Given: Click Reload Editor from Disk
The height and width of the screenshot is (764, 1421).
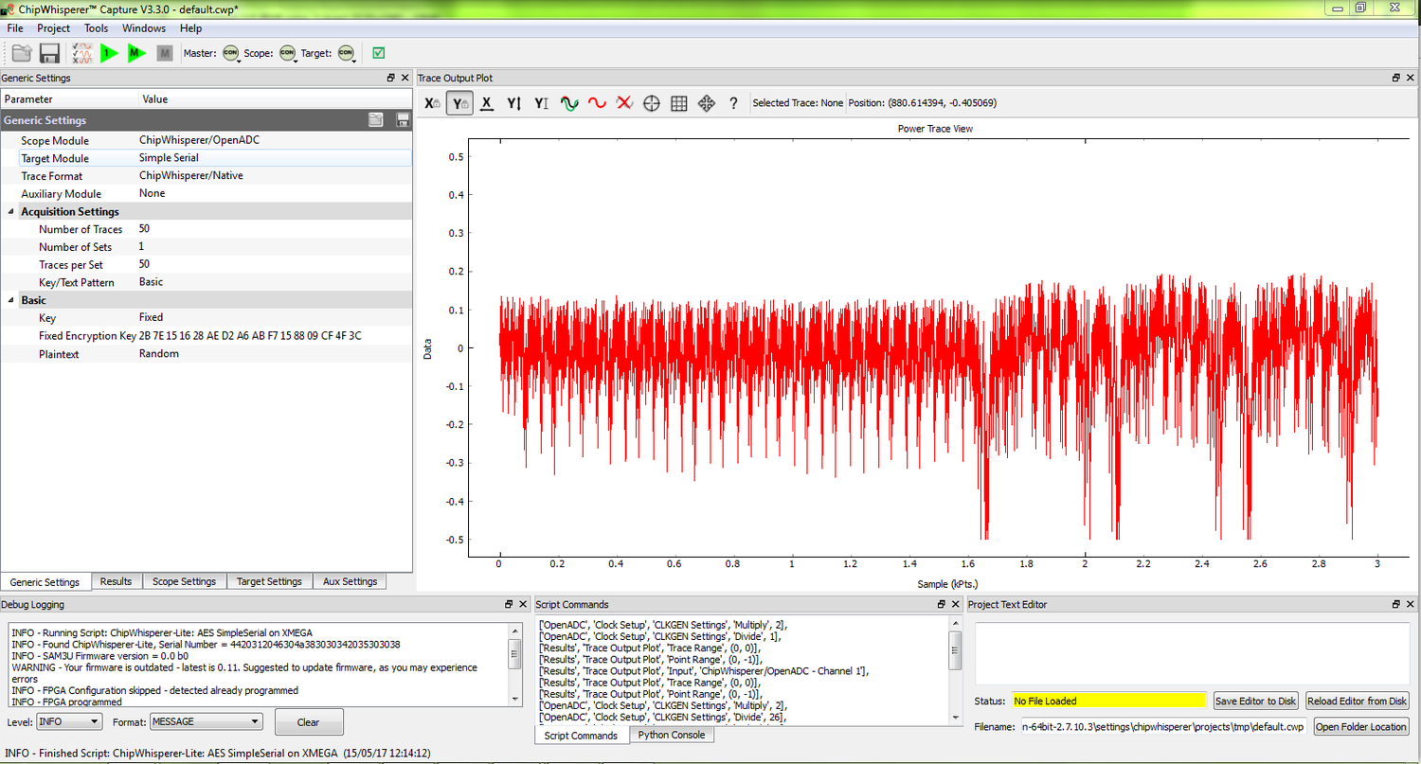Looking at the screenshot, I should 1357,701.
